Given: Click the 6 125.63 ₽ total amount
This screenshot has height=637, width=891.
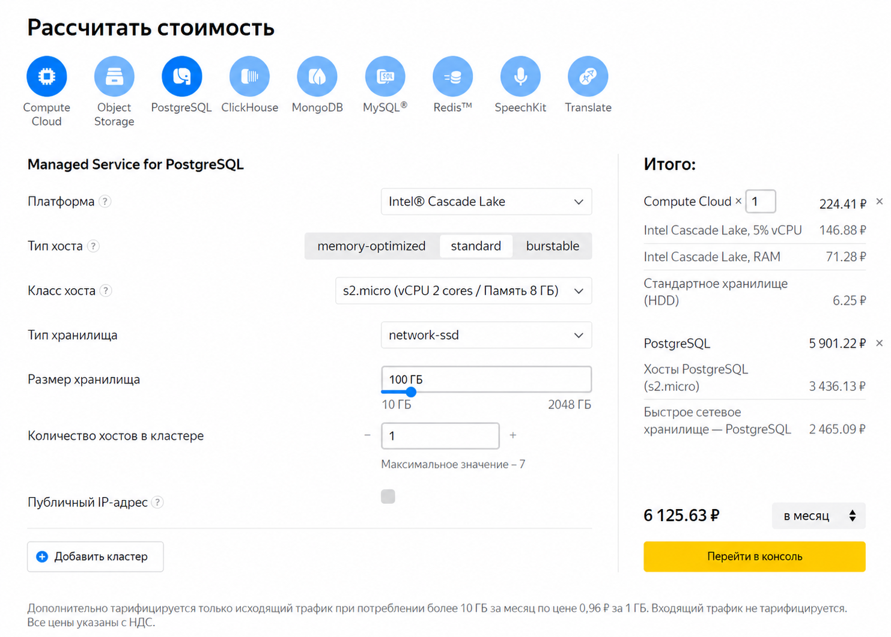Looking at the screenshot, I should (x=681, y=516).
